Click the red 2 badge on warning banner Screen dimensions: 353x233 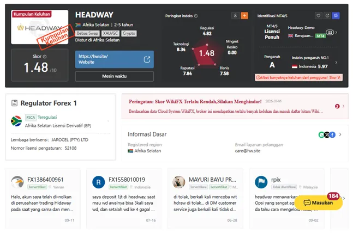[337, 106]
